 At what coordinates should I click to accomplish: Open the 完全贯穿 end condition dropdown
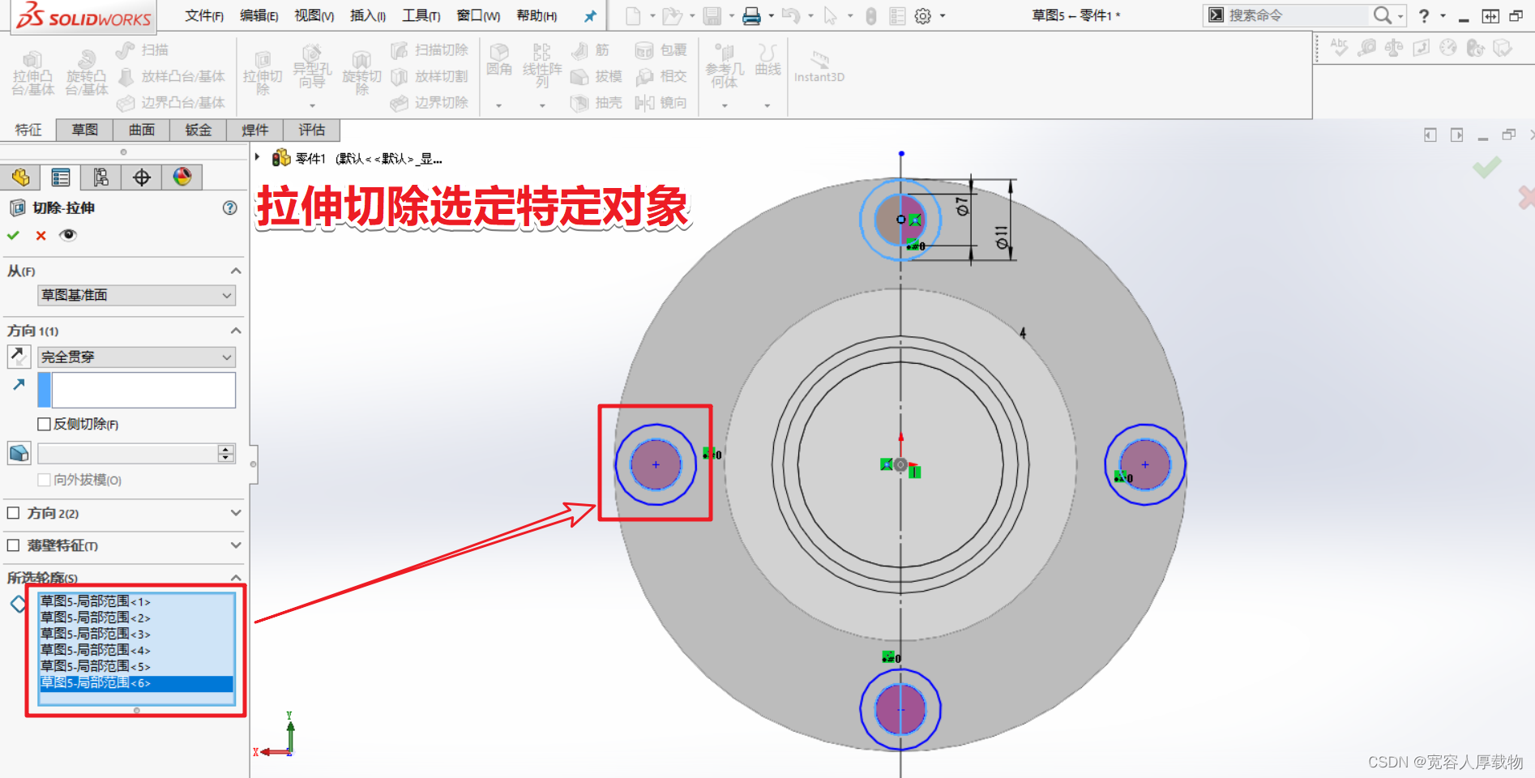[137, 357]
